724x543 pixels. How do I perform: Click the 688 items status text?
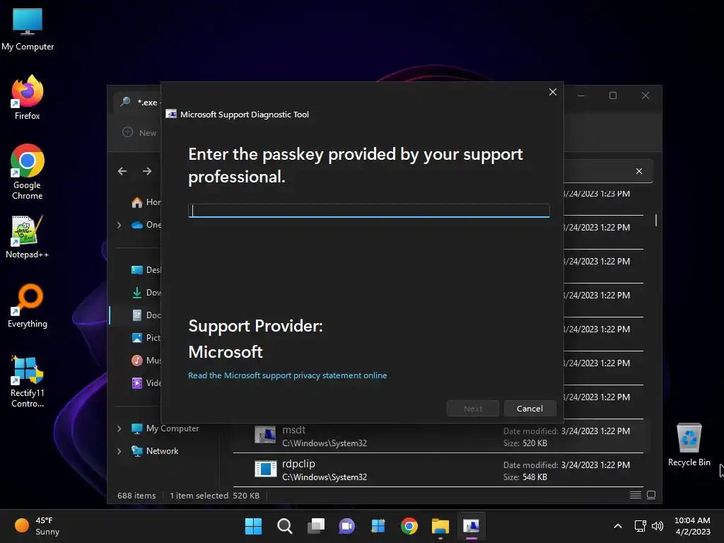tap(136, 496)
